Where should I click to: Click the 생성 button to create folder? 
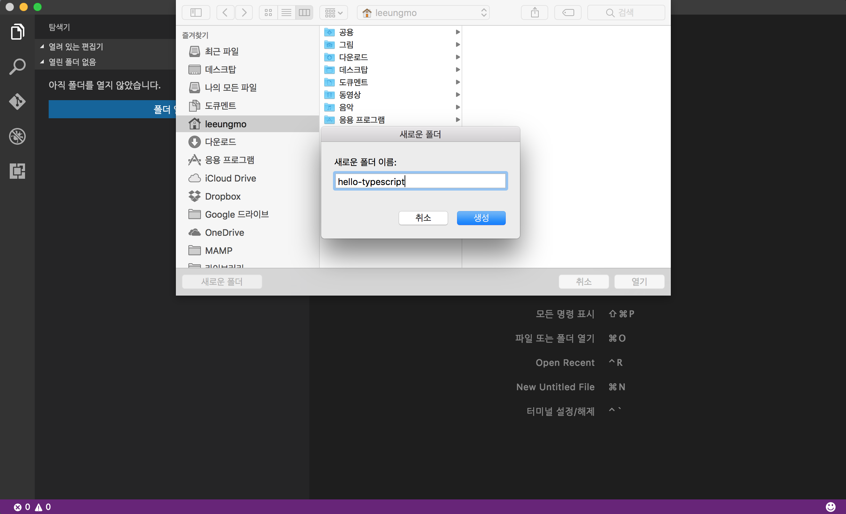tap(481, 218)
